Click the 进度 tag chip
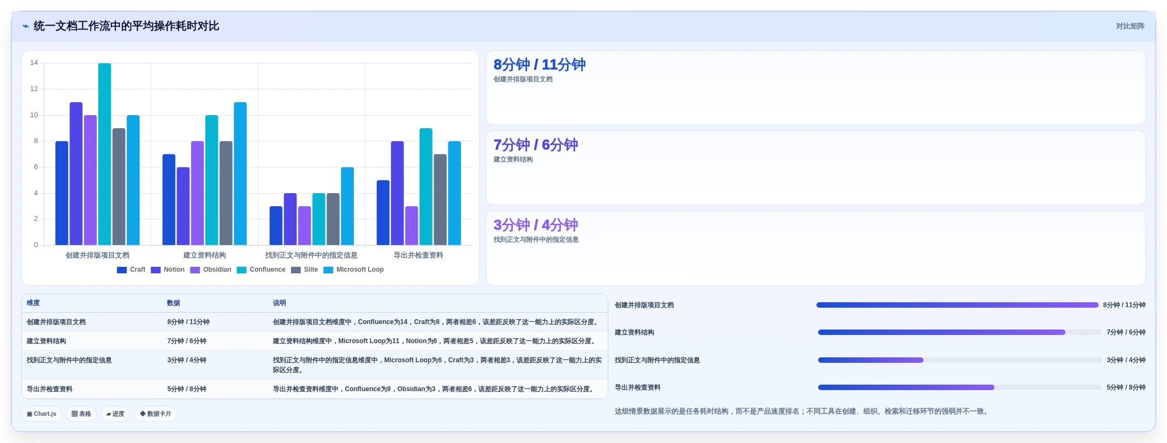The height and width of the screenshot is (443, 1167). point(115,414)
